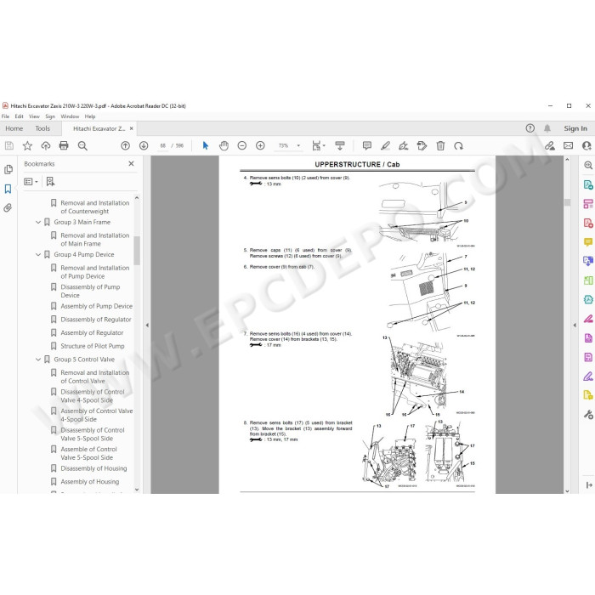The height and width of the screenshot is (595, 595).
Task: Click the stamp tool icon
Action: (422, 145)
